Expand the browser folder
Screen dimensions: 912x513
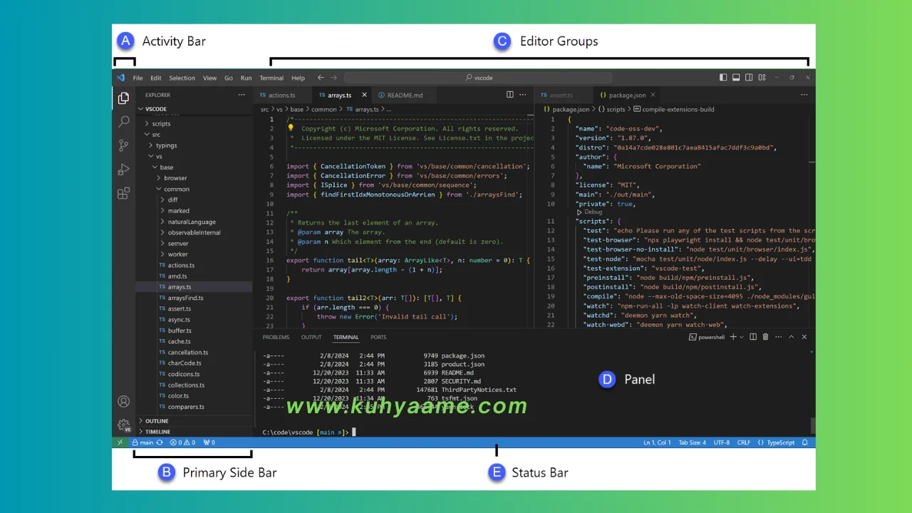pyautogui.click(x=160, y=178)
